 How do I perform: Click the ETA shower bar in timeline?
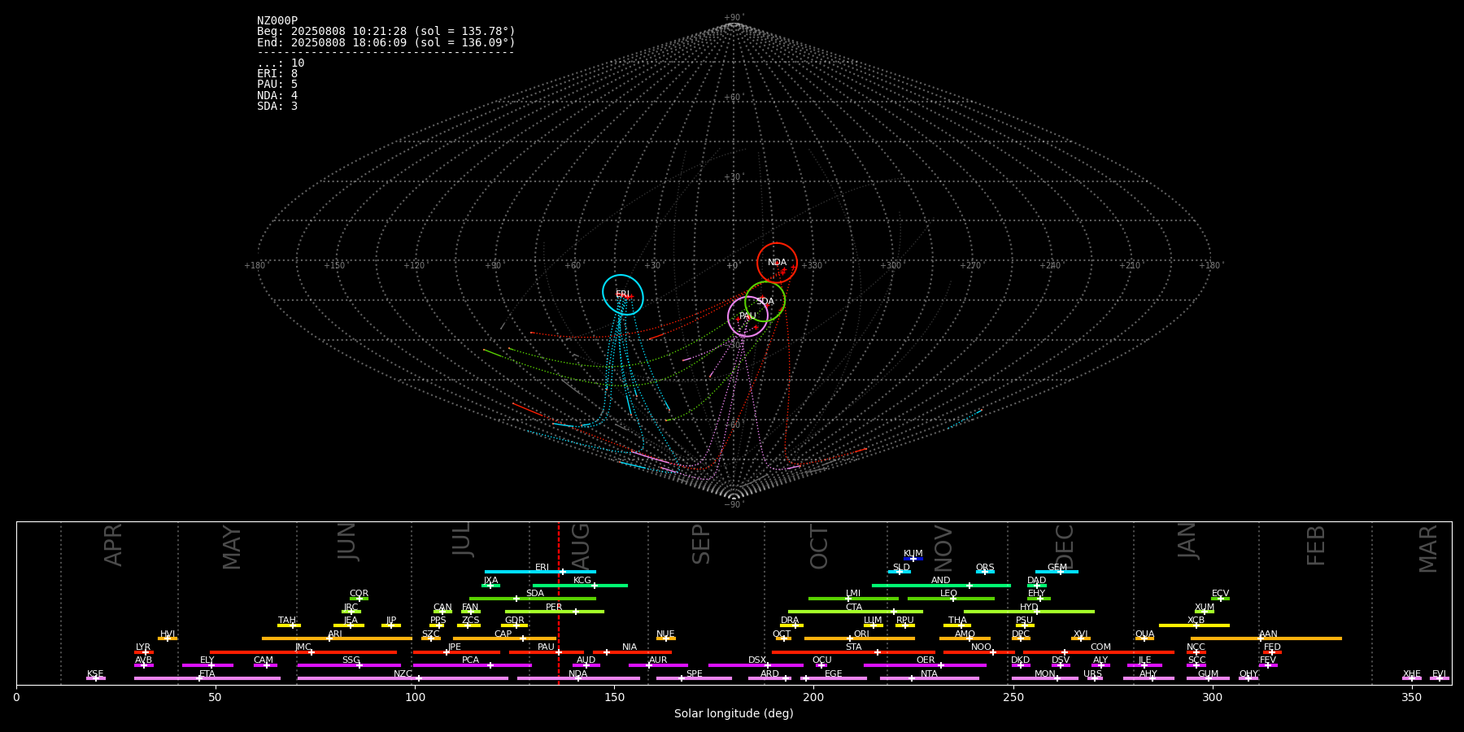tap(207, 678)
